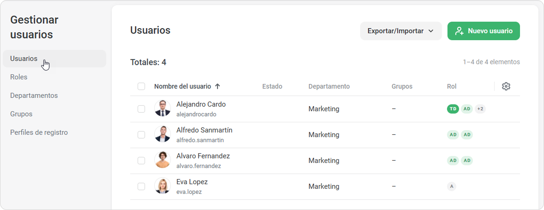The width and height of the screenshot is (544, 210).
Task: Click Alfredo Sanmartín's profile avatar
Action: click(x=163, y=134)
